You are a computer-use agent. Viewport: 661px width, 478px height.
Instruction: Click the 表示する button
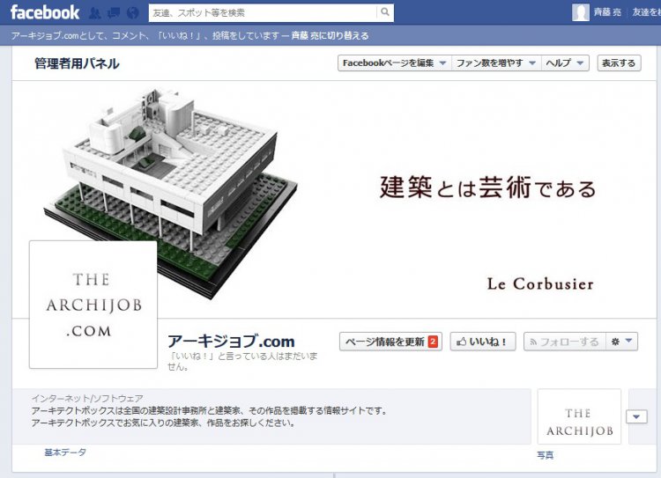619,63
